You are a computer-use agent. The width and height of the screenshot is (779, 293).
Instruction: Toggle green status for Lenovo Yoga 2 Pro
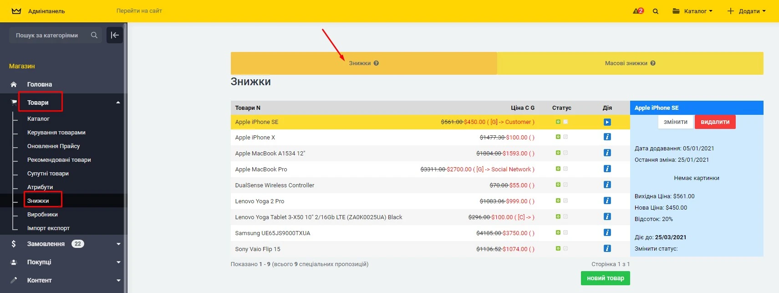(x=558, y=200)
